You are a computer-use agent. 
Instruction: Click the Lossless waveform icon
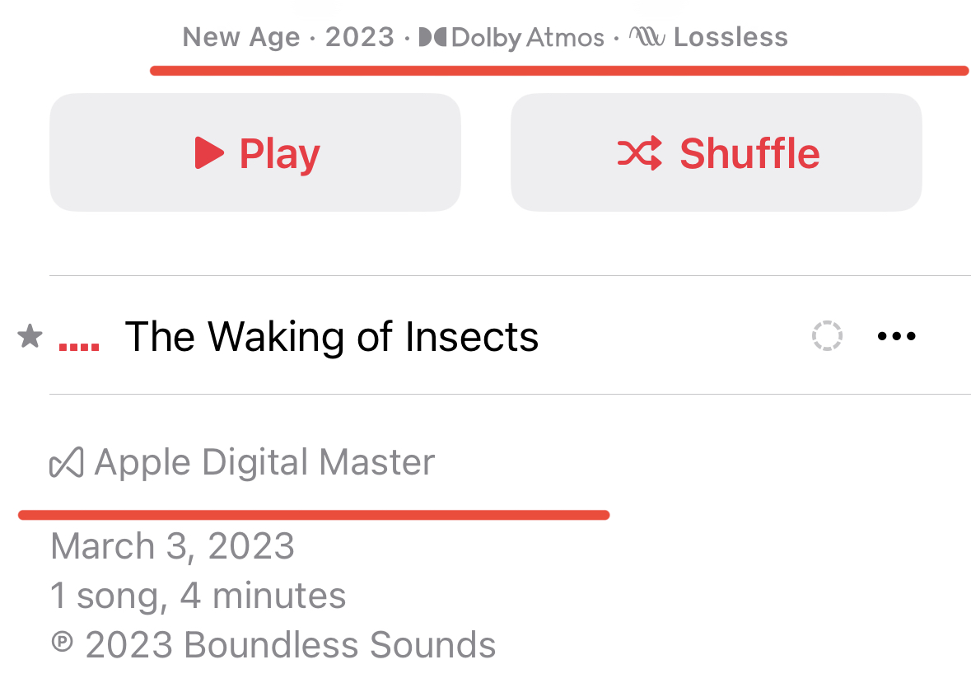(647, 37)
